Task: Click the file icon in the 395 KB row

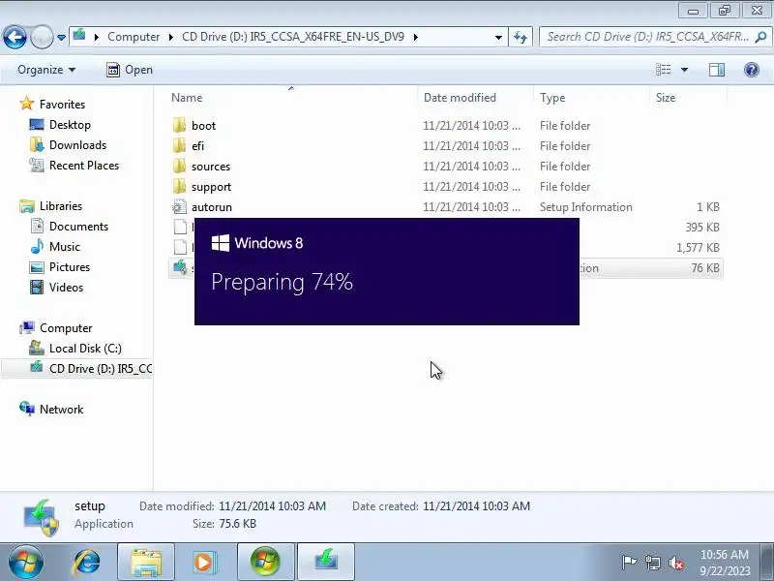Action: tap(180, 227)
